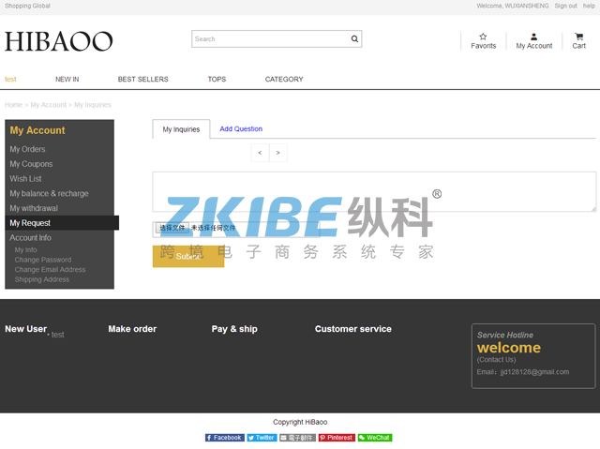Click the large welcome hotline text
The width and height of the screenshot is (600, 449).
pos(509,348)
